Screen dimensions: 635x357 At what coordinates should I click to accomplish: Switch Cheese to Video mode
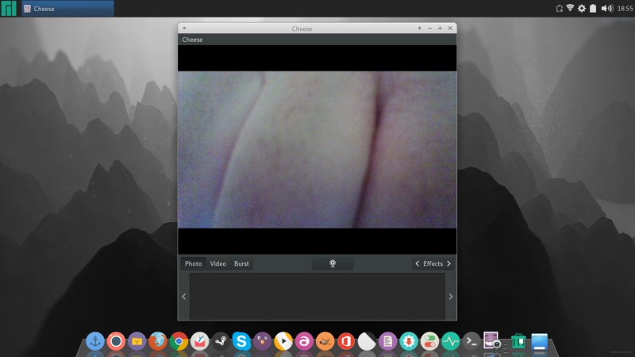point(217,263)
